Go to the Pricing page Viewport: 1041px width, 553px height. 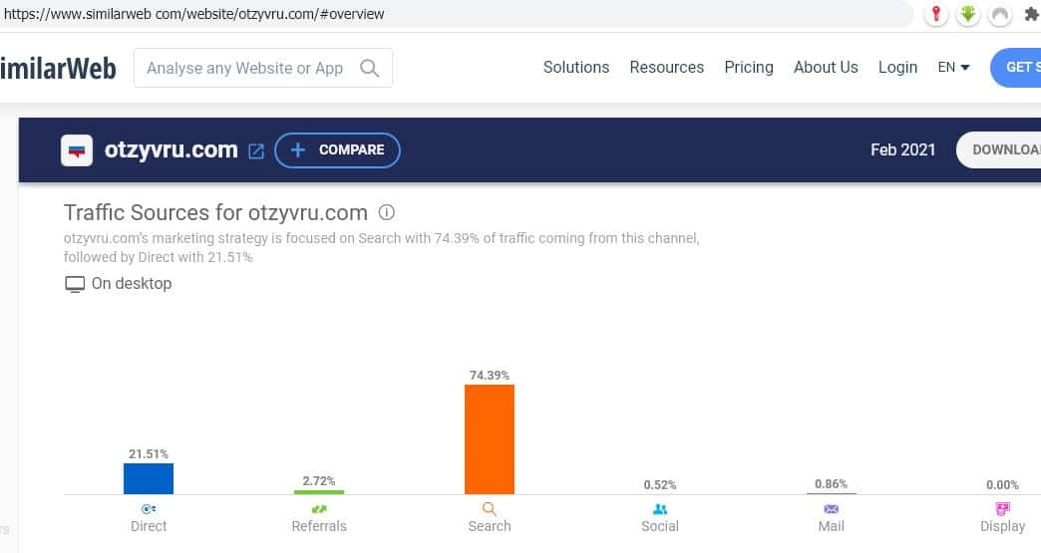click(x=748, y=67)
